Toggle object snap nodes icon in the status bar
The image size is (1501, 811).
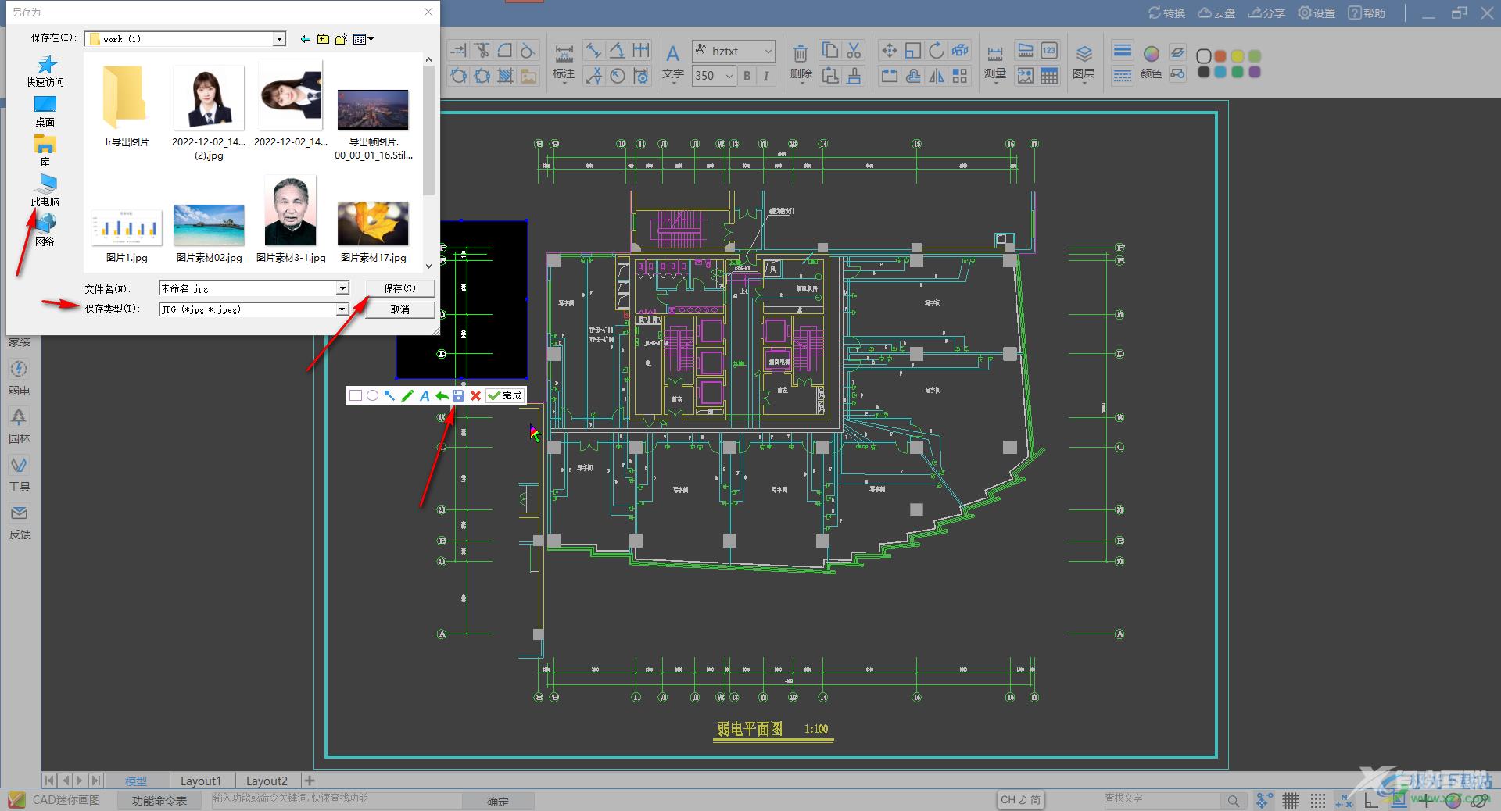[x=1263, y=800]
